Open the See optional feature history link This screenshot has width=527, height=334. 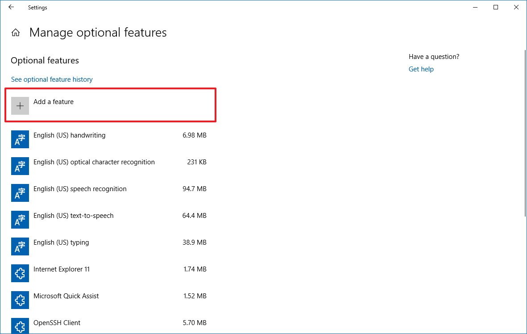[x=52, y=79]
